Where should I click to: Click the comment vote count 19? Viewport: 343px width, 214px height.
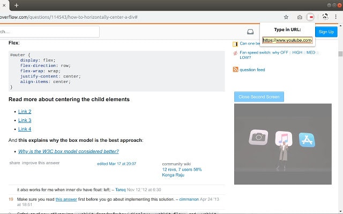tap(11, 200)
